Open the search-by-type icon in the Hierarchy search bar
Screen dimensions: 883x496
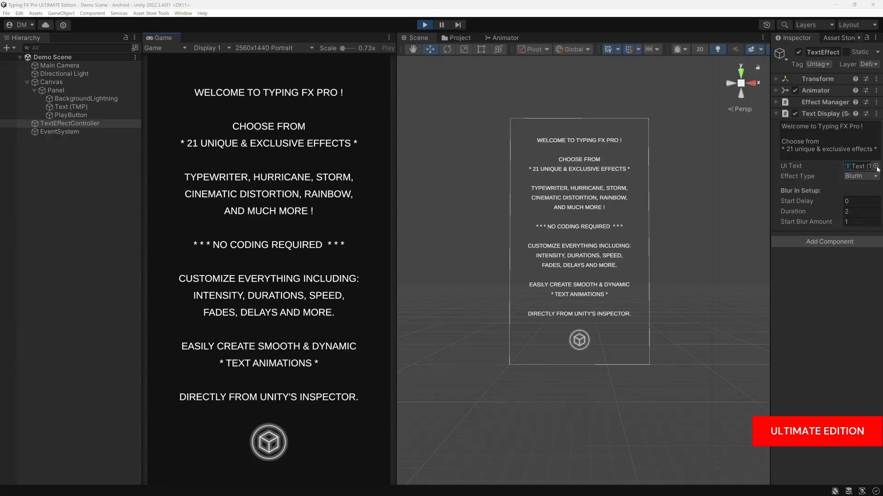(135, 48)
